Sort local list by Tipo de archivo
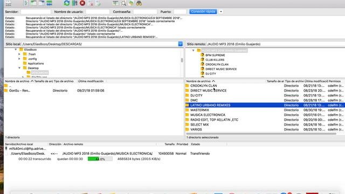This screenshot has width=345, height=194. point(64,81)
